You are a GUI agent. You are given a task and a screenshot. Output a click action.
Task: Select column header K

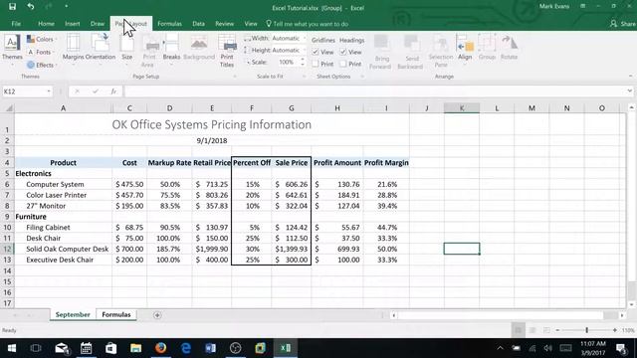tap(462, 108)
